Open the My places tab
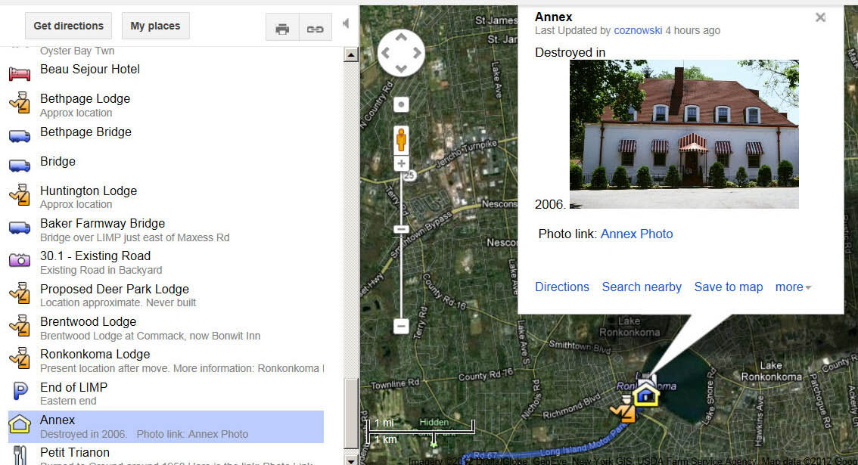The width and height of the screenshot is (858, 465). tap(155, 26)
